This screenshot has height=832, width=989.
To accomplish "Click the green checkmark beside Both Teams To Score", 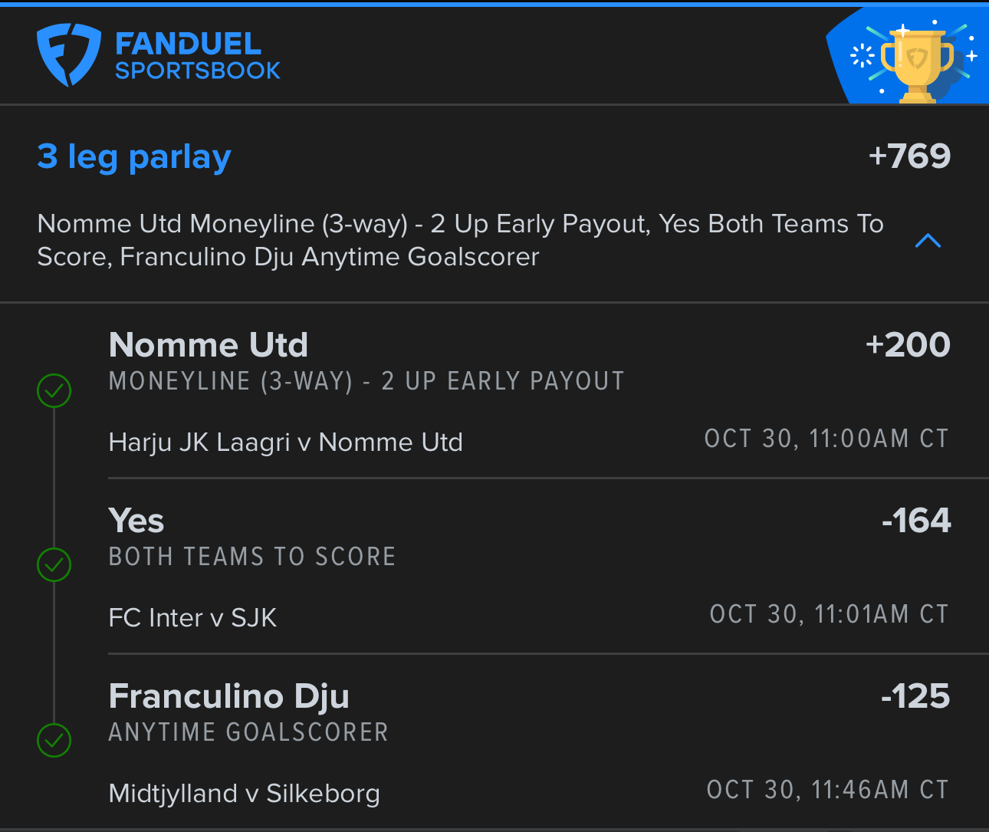I will point(54,565).
